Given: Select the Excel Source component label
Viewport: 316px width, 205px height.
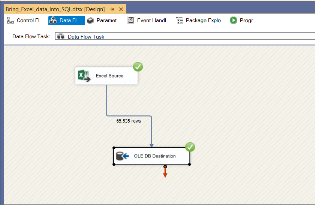Looking at the screenshot, I should pos(109,76).
